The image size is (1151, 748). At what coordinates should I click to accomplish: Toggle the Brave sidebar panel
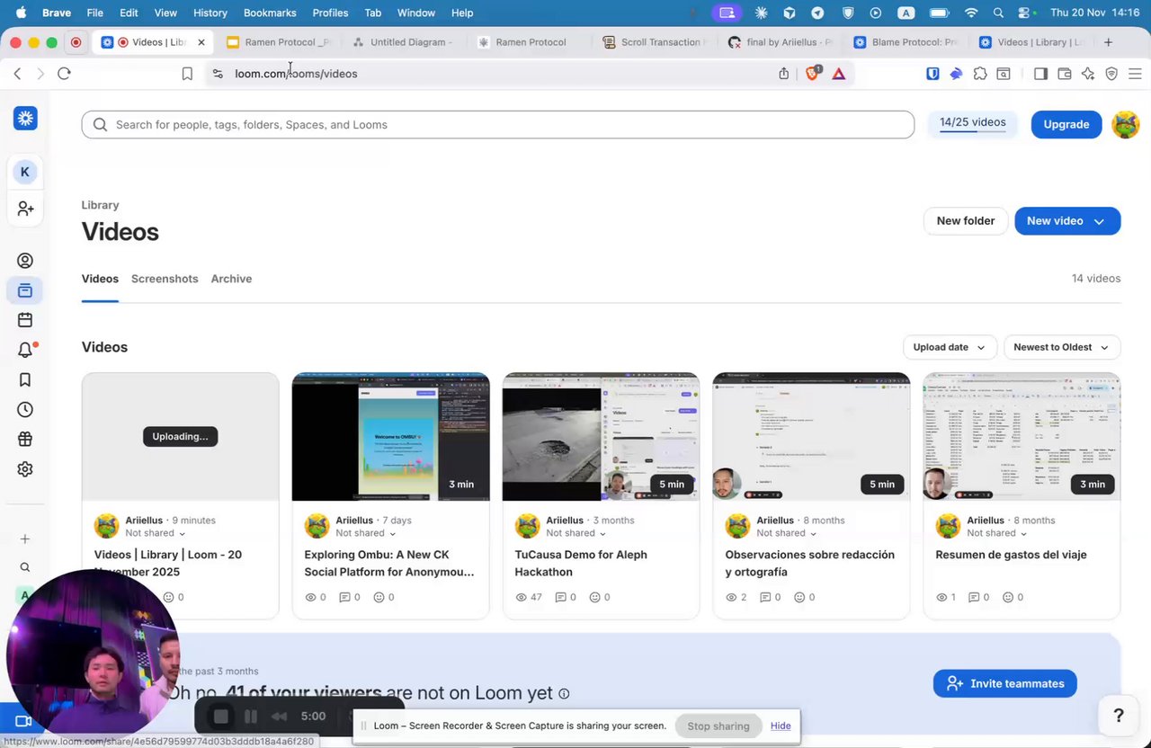tap(1040, 74)
